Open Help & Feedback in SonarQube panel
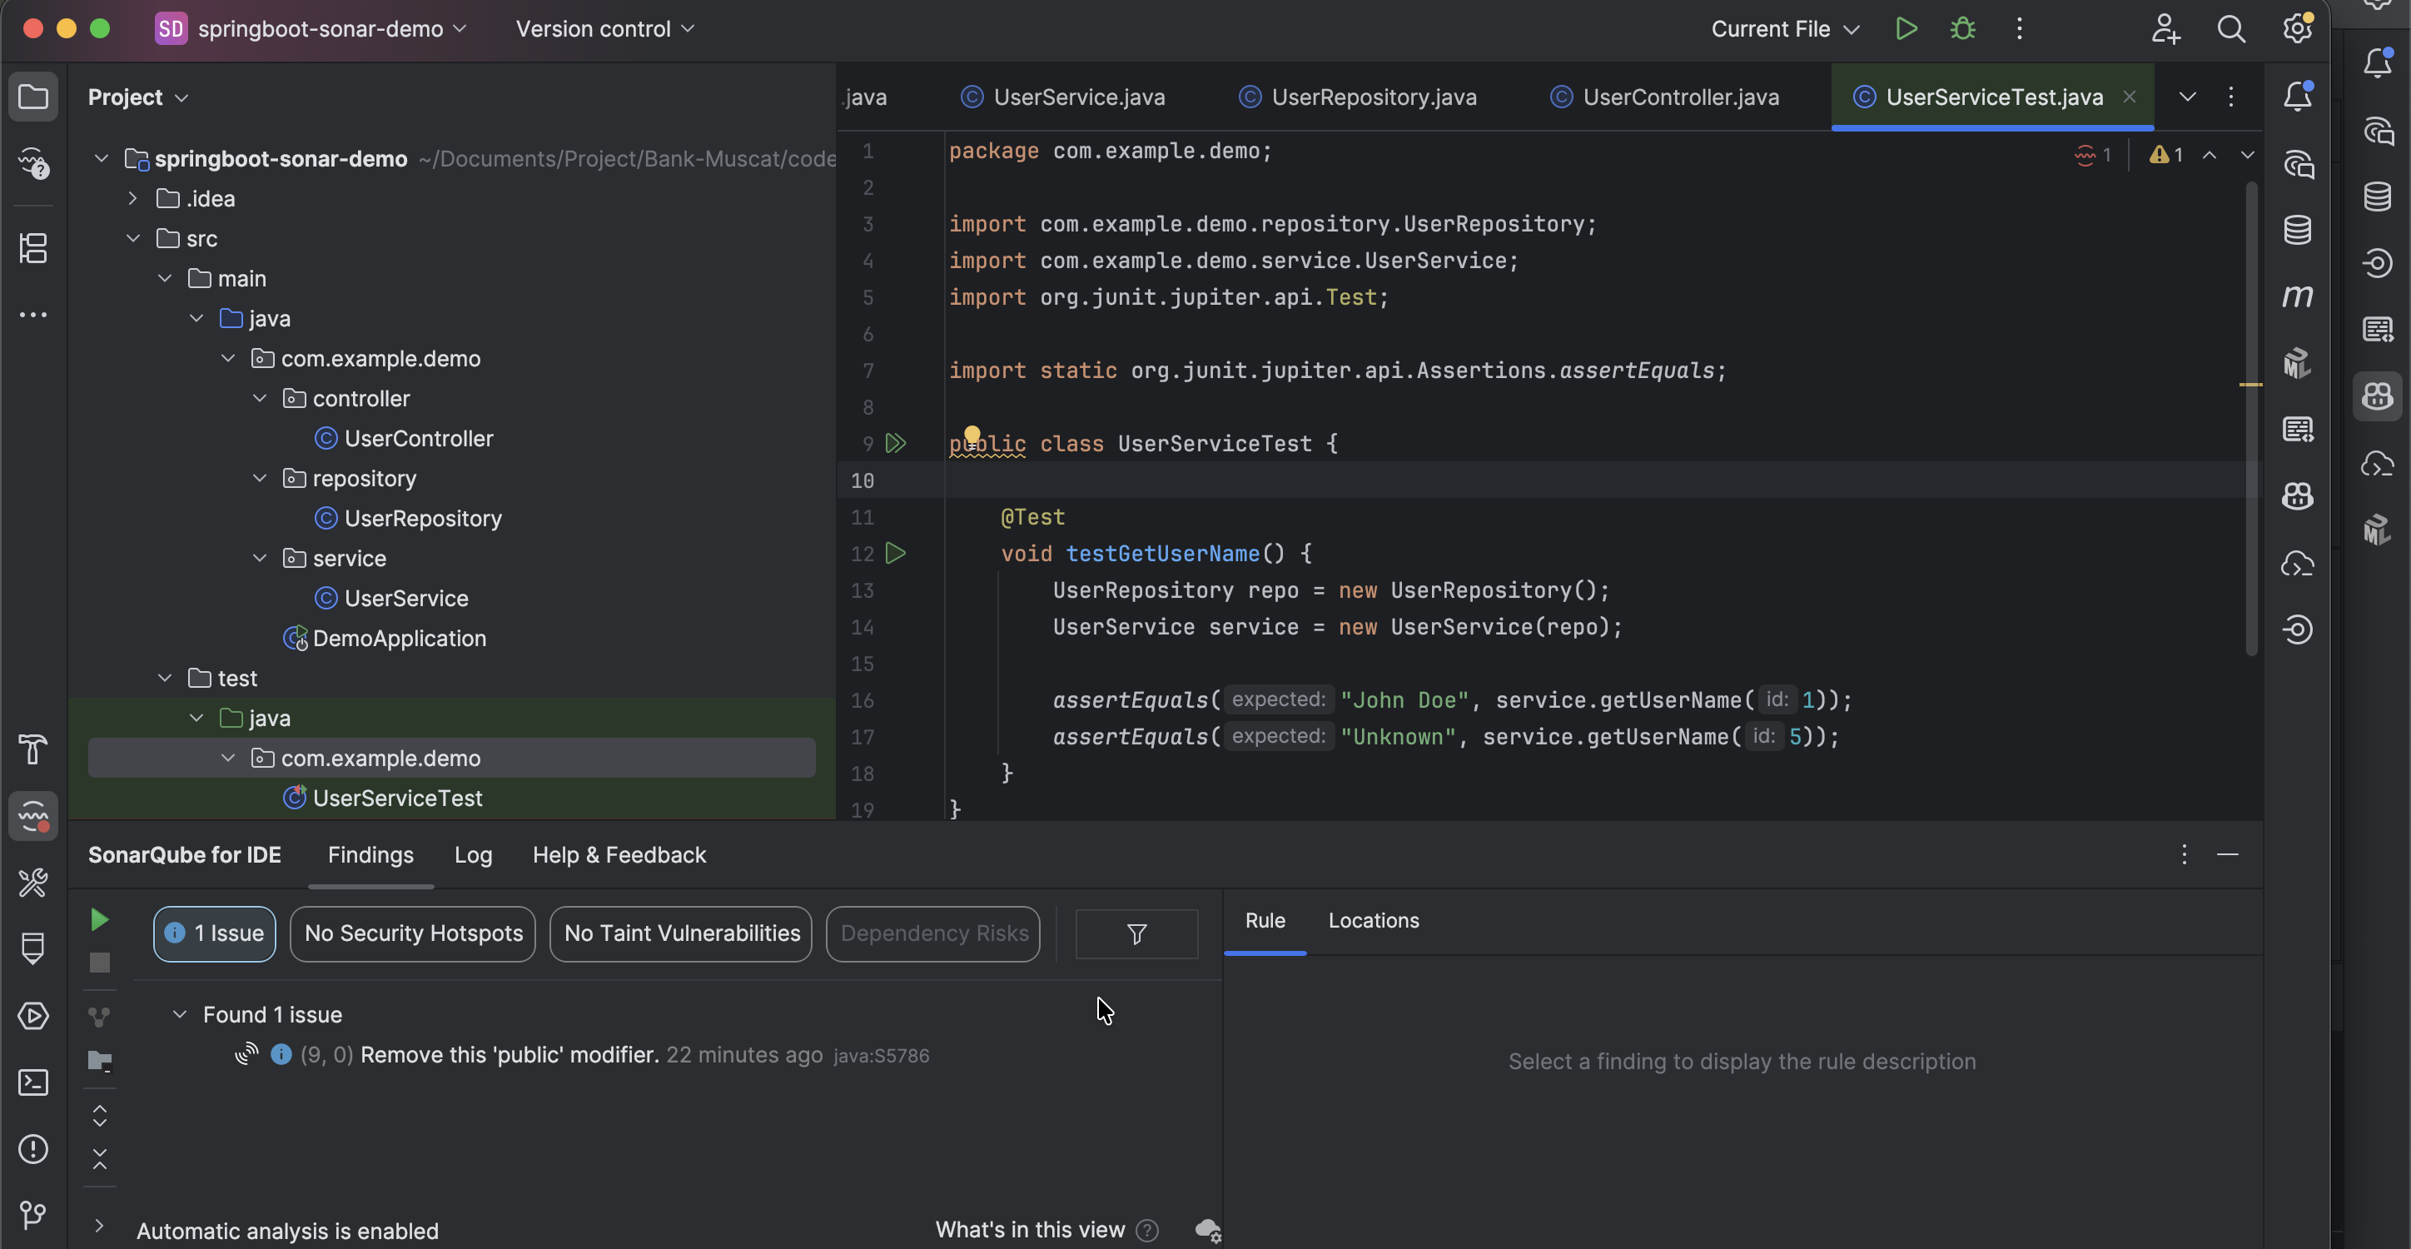 coord(619,855)
